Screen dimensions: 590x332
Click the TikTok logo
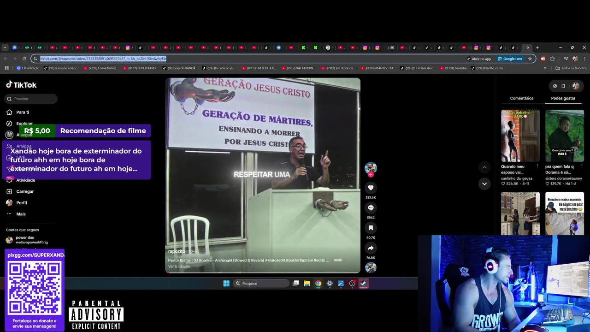pyautogui.click(x=21, y=85)
